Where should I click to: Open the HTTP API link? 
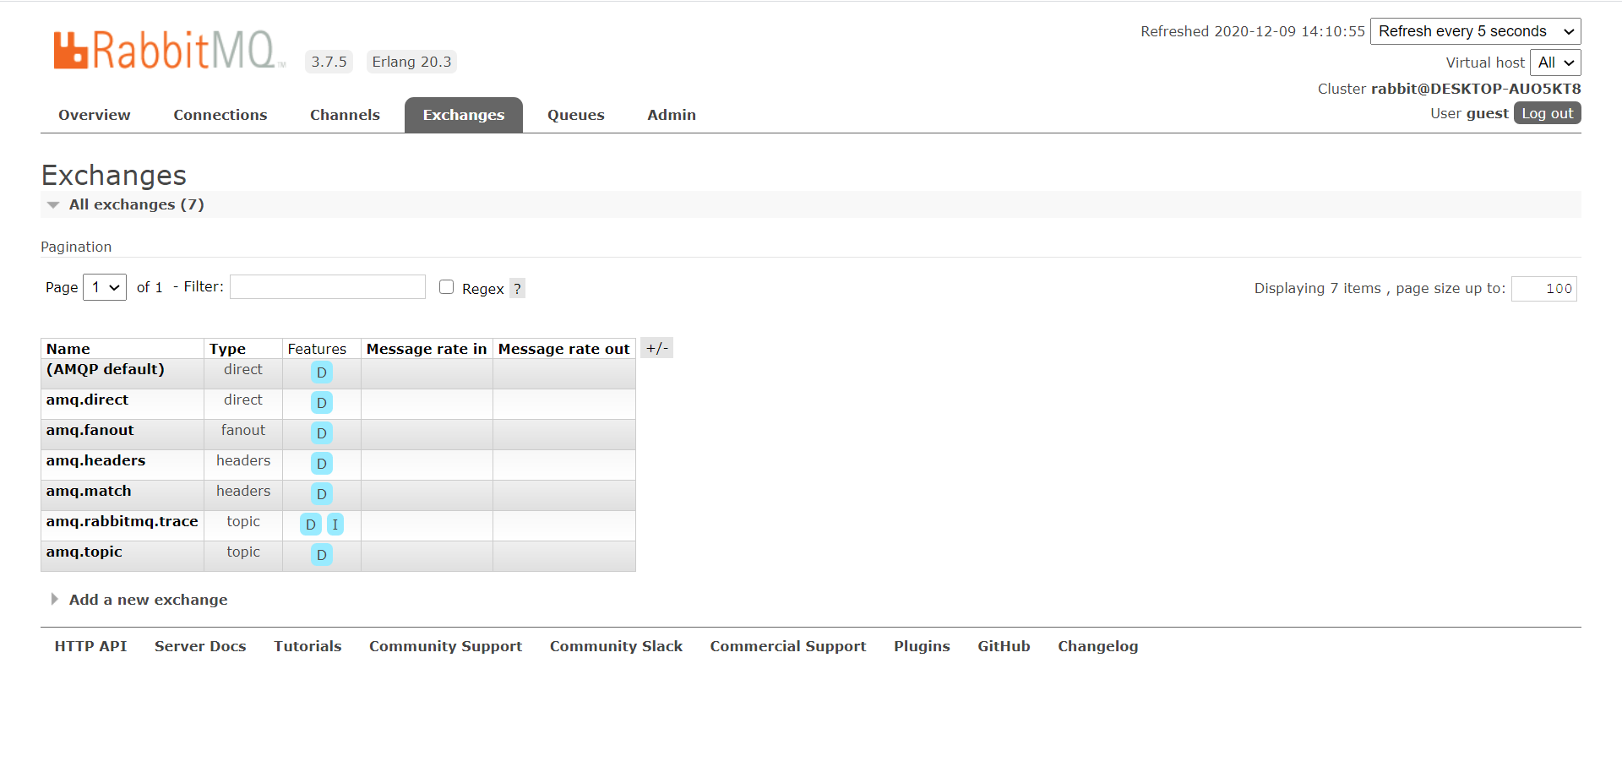coord(90,646)
